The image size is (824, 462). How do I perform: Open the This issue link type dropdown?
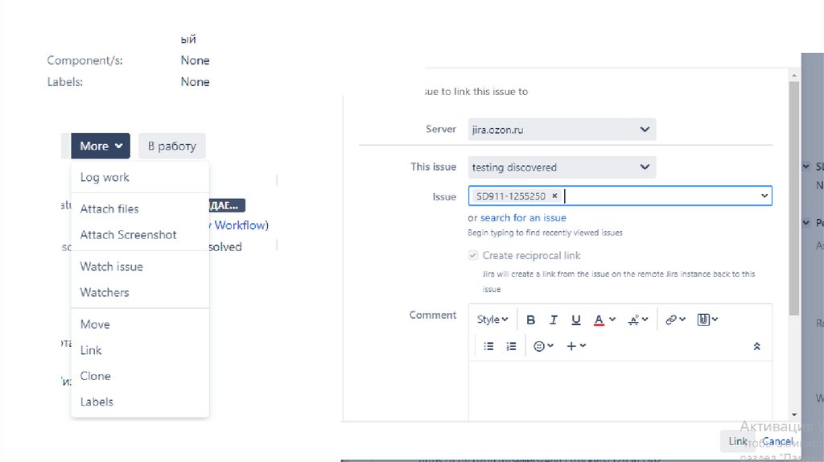(562, 167)
